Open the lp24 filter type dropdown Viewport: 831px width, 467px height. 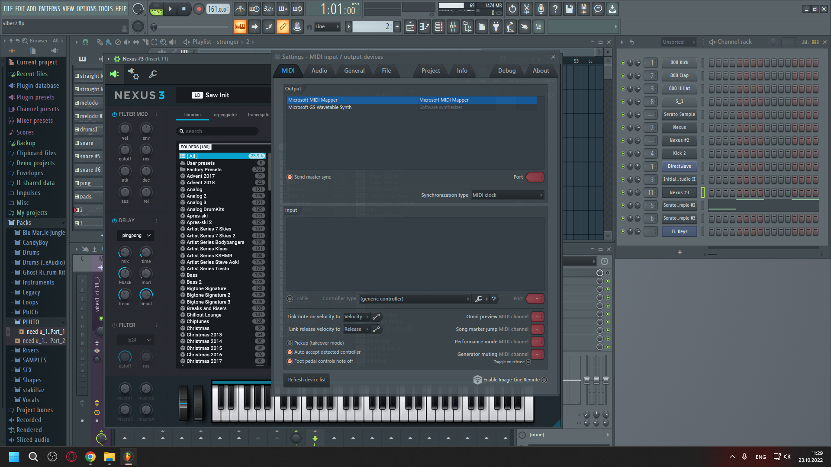point(135,340)
